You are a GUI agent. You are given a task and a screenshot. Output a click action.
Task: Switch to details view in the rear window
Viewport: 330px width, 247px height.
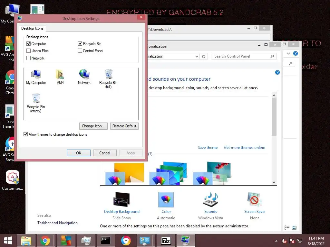point(287,227)
